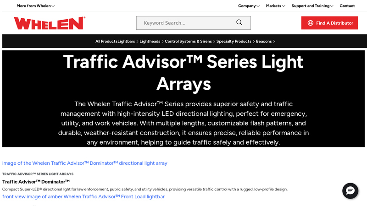Click the Find A Distributor button

tap(329, 23)
